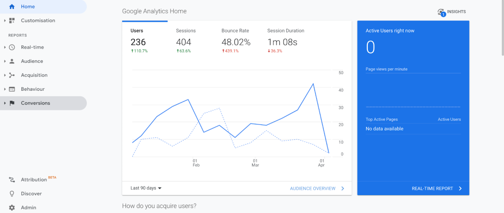
Task: Open the Insights panel icon
Action: [x=441, y=12]
